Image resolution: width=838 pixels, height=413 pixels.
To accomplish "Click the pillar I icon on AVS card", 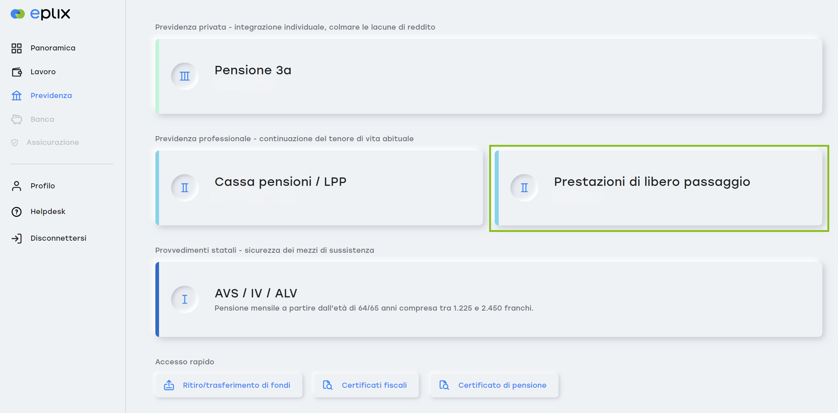I will 185,299.
